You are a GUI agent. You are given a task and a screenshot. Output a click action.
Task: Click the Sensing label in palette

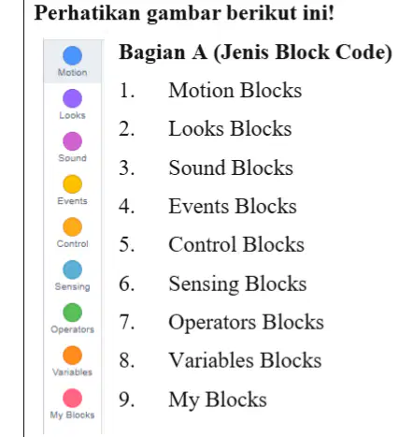(72, 286)
